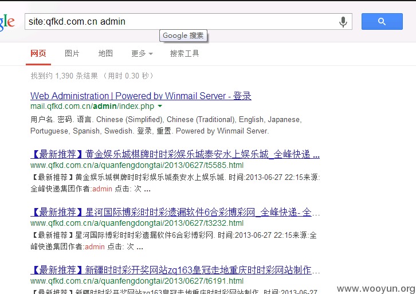
Task: Open the Web Administration Winmail Server result
Action: 141,96
